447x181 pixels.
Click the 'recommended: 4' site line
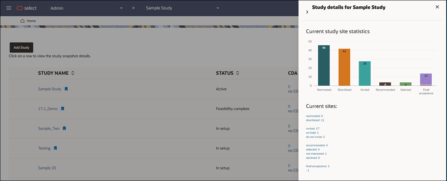(317, 145)
